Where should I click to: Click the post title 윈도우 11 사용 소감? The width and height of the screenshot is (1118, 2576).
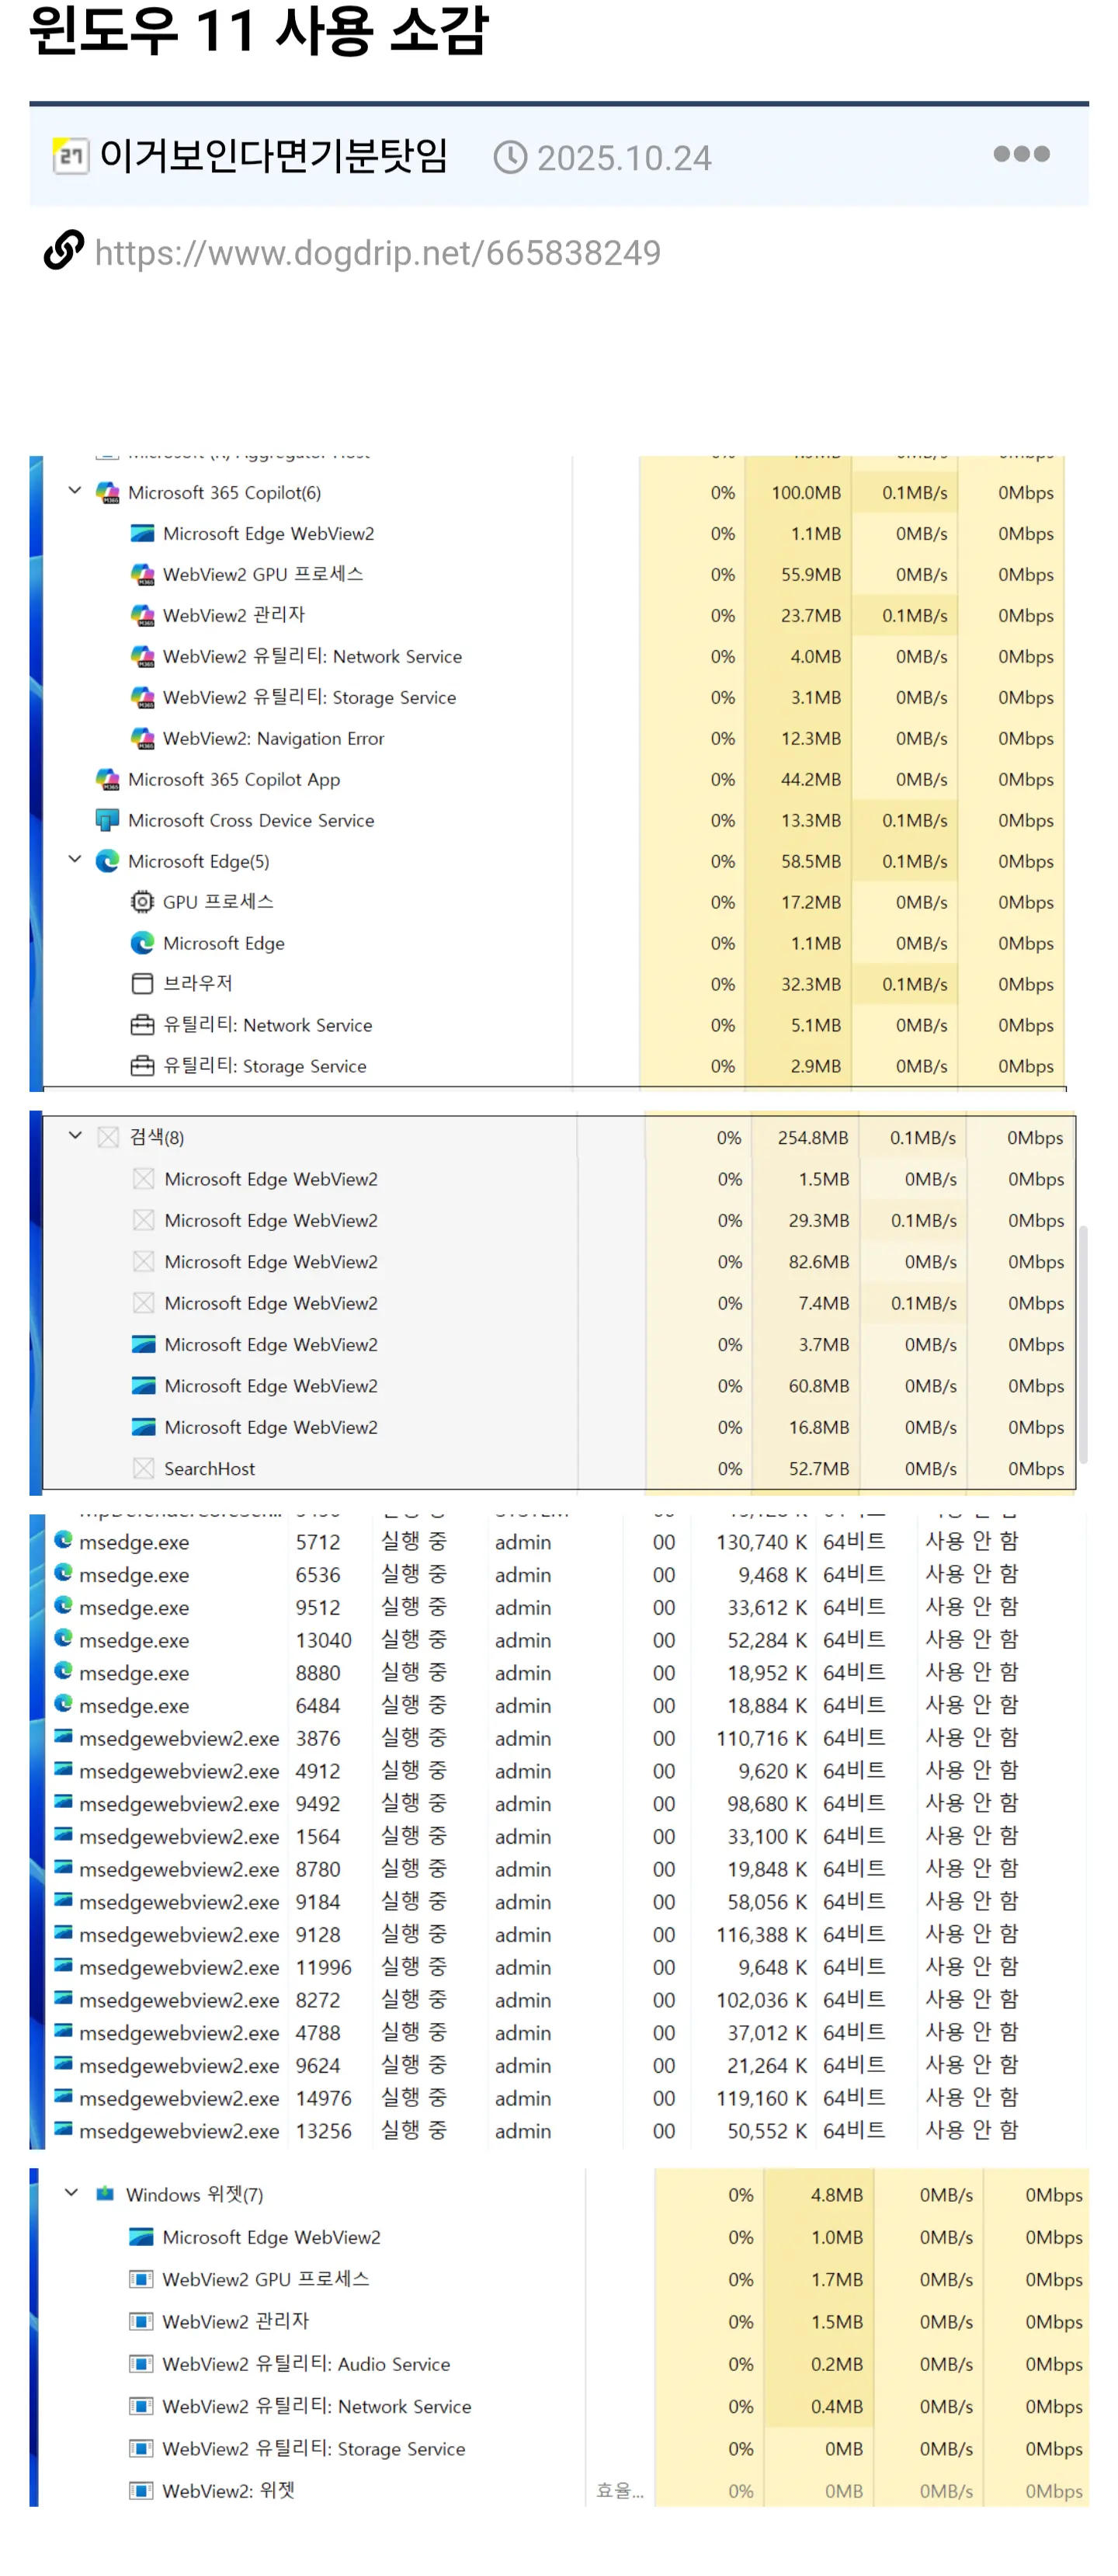tap(259, 30)
